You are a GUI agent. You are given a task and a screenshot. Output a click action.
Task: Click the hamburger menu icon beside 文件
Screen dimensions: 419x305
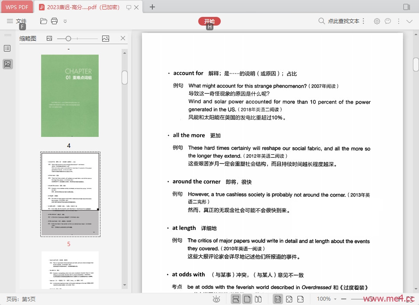10,21
